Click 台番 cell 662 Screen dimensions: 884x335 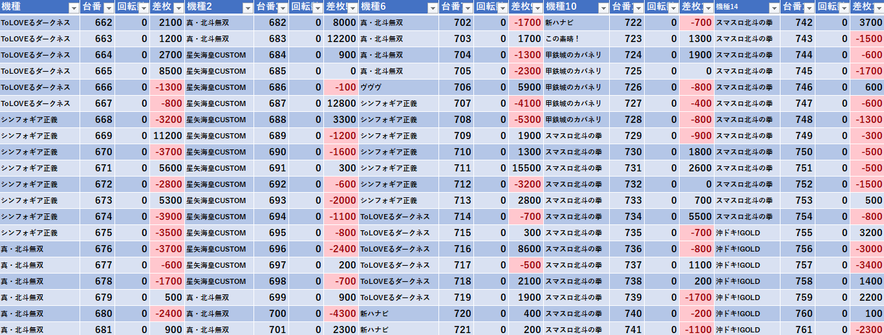[98, 23]
